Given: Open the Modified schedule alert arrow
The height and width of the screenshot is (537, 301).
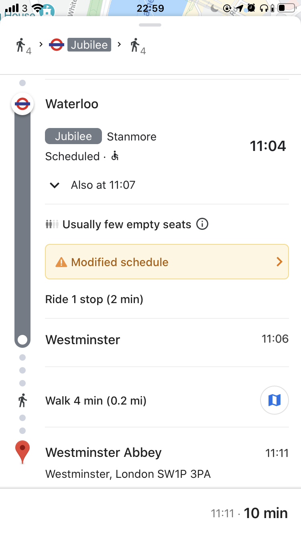Looking at the screenshot, I should (280, 262).
